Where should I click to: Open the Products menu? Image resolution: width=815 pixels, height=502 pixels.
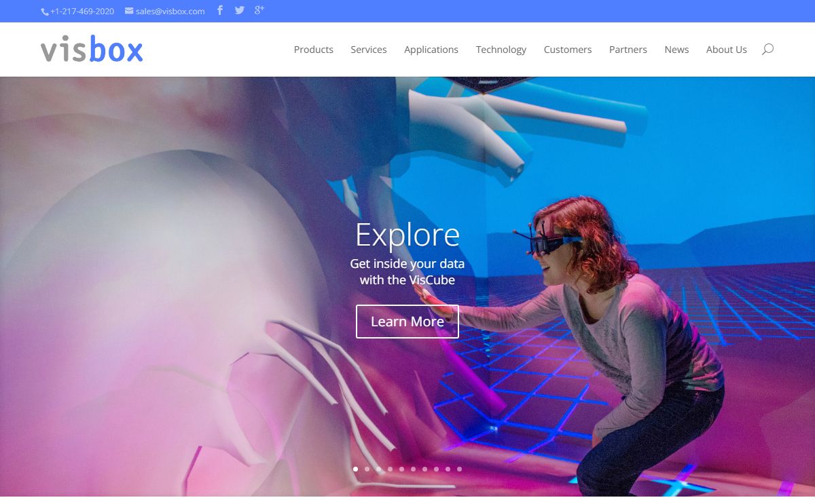(314, 50)
